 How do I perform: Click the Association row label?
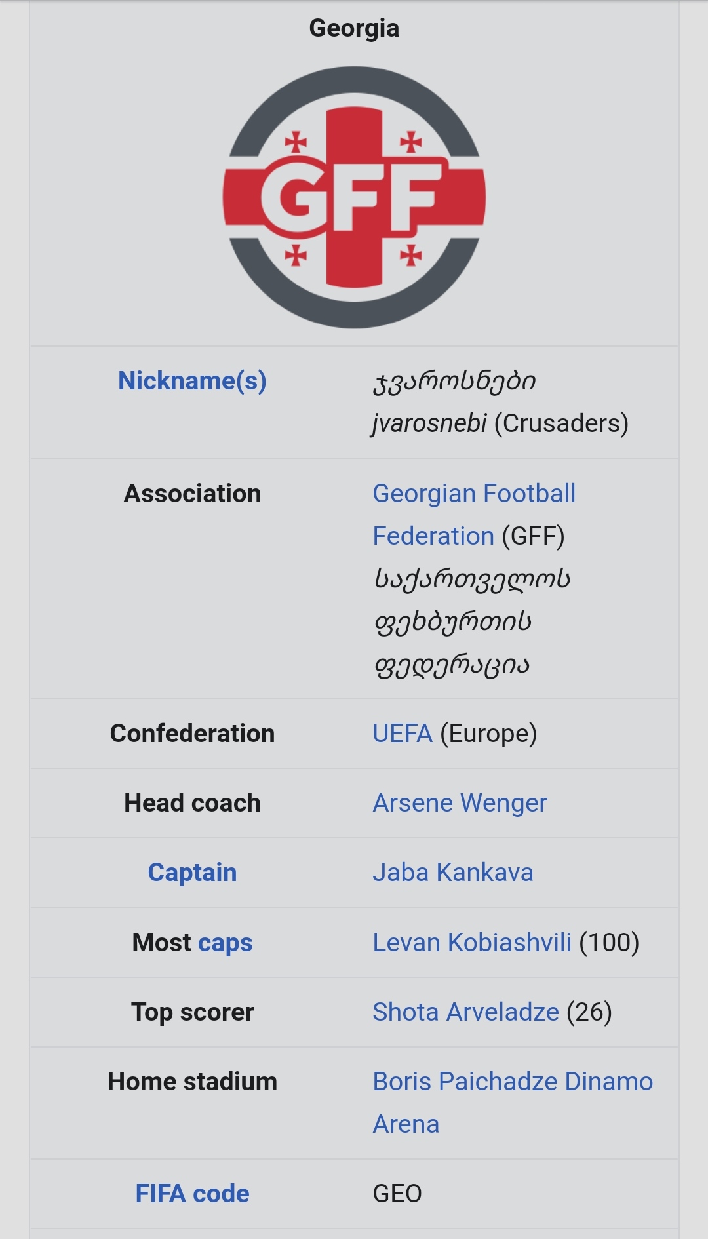point(192,494)
